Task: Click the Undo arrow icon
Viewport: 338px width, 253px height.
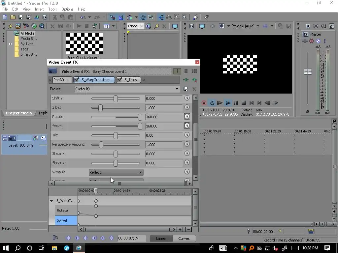Action: tap(83, 17)
